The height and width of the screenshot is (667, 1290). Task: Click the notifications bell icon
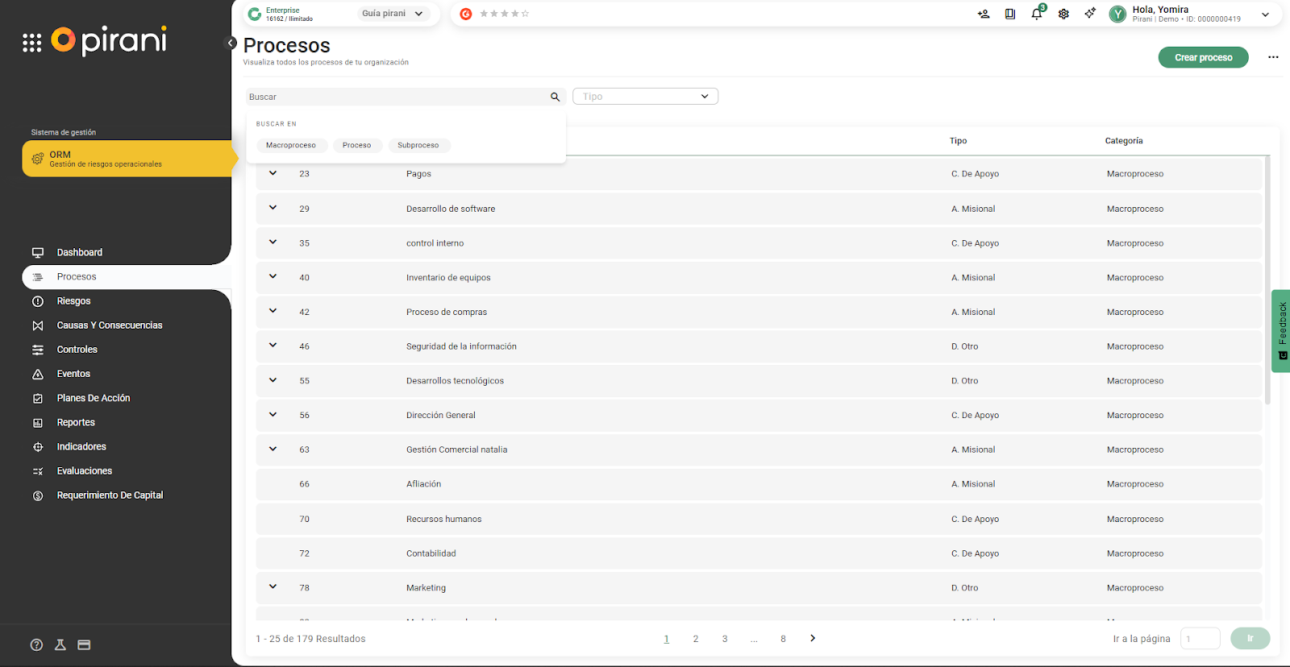pyautogui.click(x=1037, y=14)
